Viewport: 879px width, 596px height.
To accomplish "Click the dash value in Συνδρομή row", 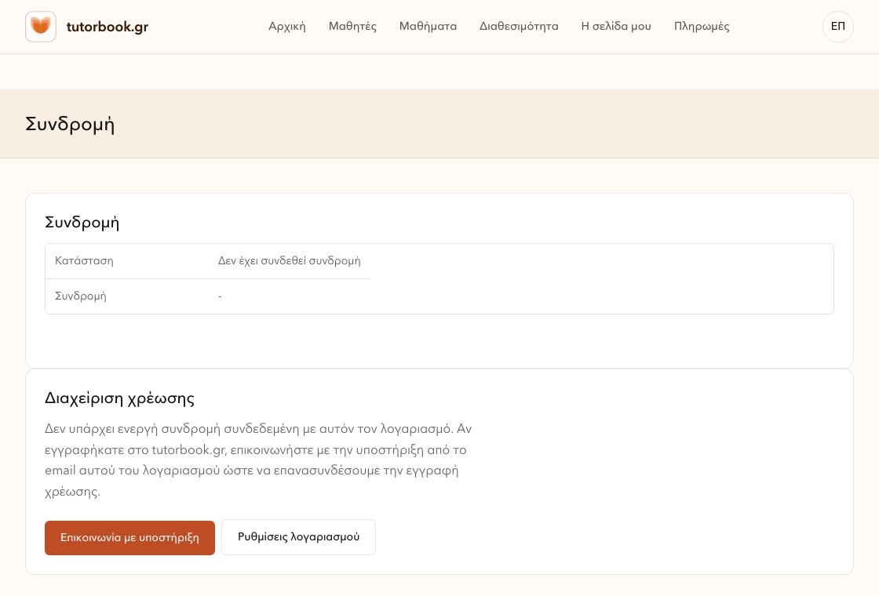I will click(x=220, y=296).
